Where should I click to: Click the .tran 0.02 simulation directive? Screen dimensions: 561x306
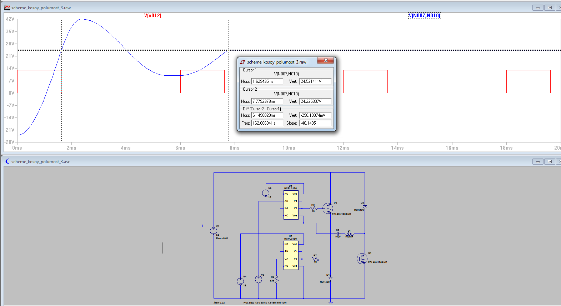point(219,302)
